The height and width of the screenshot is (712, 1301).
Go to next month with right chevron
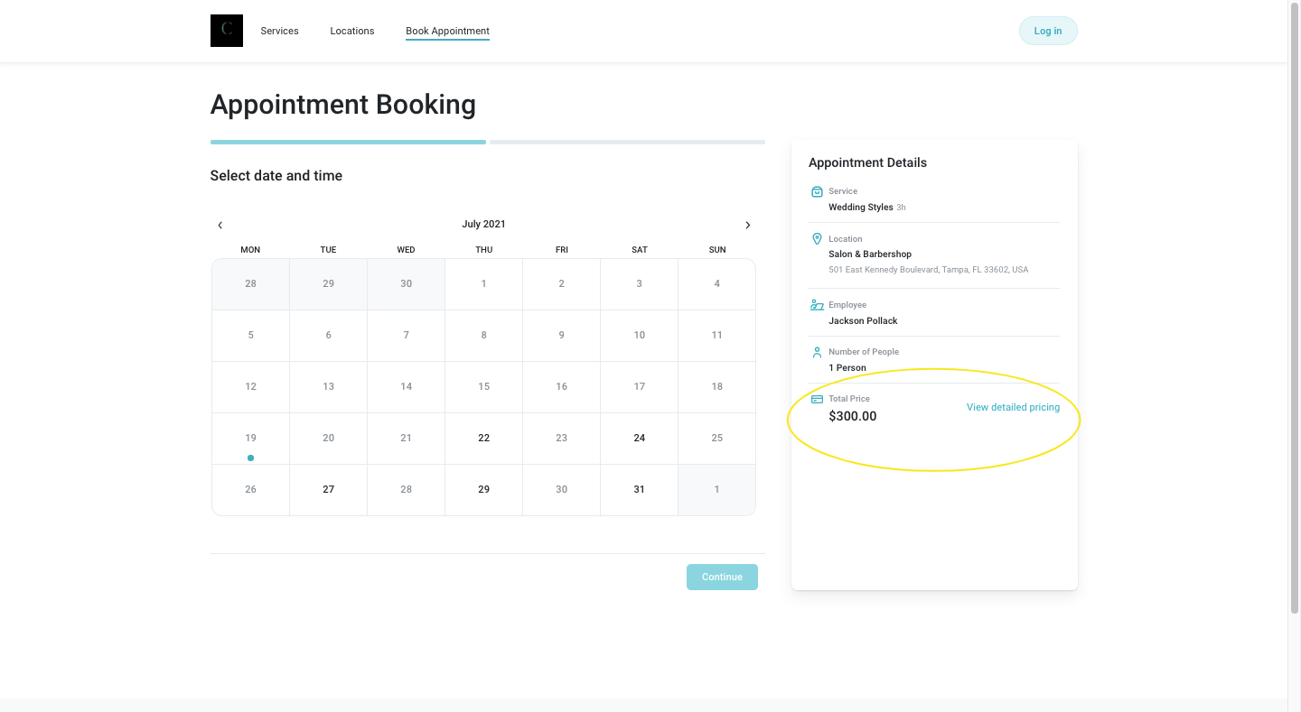pos(747,225)
